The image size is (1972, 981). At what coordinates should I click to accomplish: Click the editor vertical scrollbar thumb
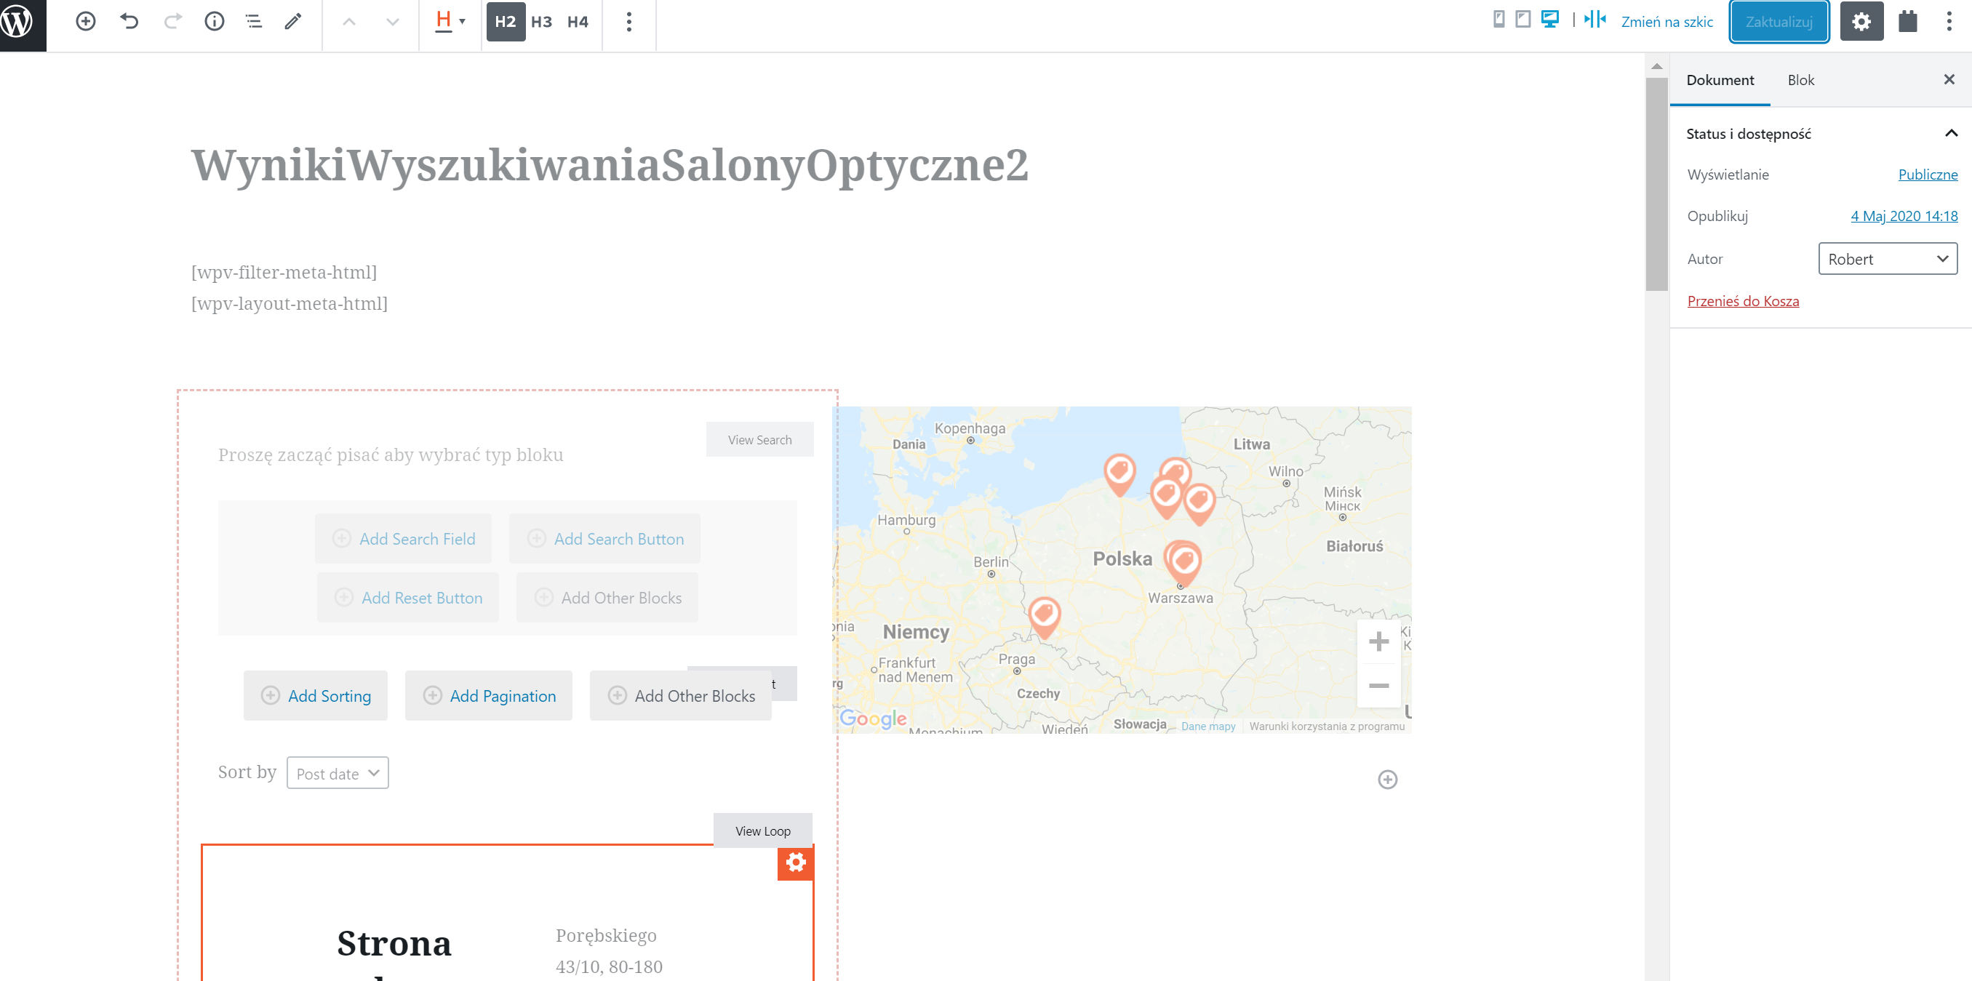1656,184
